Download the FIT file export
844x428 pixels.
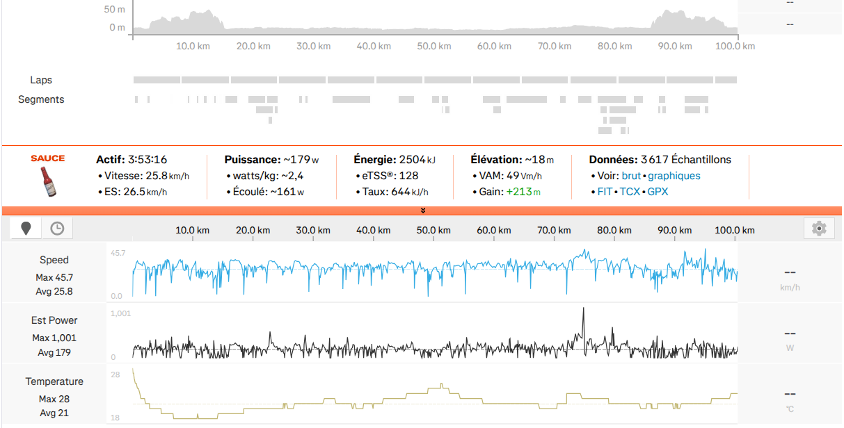coord(605,191)
